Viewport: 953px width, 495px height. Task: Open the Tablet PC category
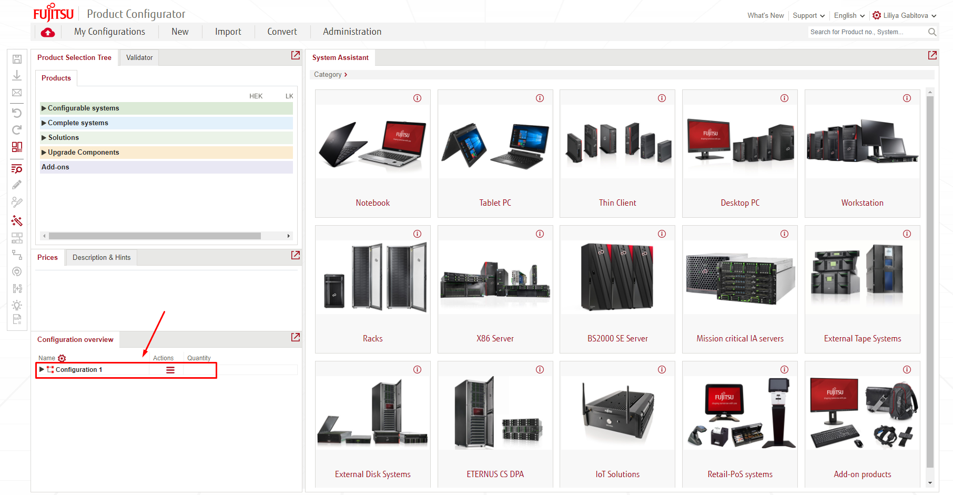tap(495, 154)
